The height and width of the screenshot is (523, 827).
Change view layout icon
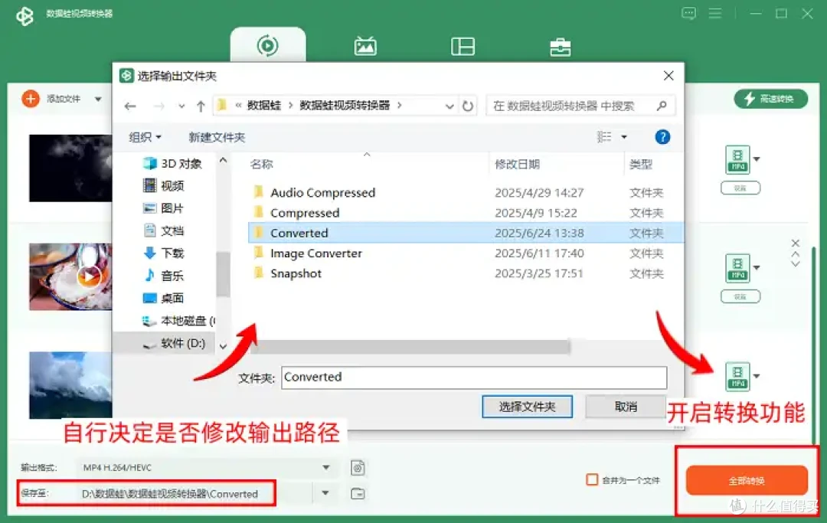[604, 137]
